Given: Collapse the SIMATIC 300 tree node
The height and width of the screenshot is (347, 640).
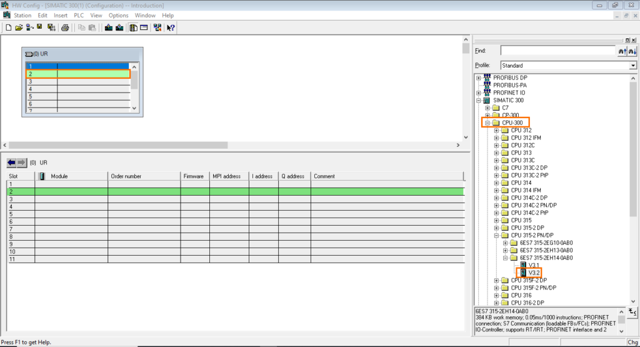Looking at the screenshot, I should [x=478, y=101].
